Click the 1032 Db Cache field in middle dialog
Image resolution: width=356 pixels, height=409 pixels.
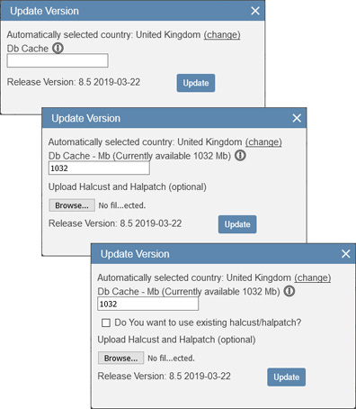coord(99,168)
